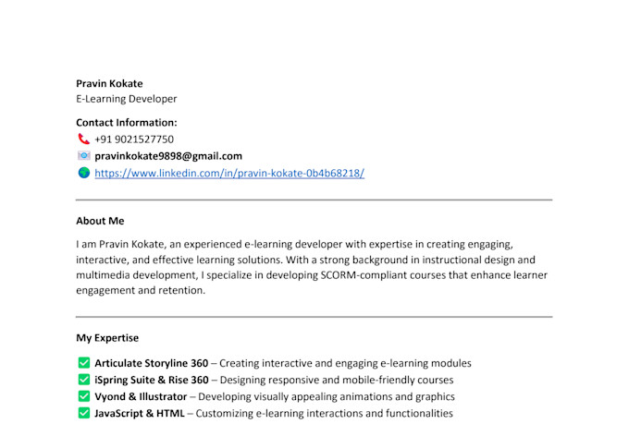Click the red phone icon
629x424 pixels.
(83, 139)
